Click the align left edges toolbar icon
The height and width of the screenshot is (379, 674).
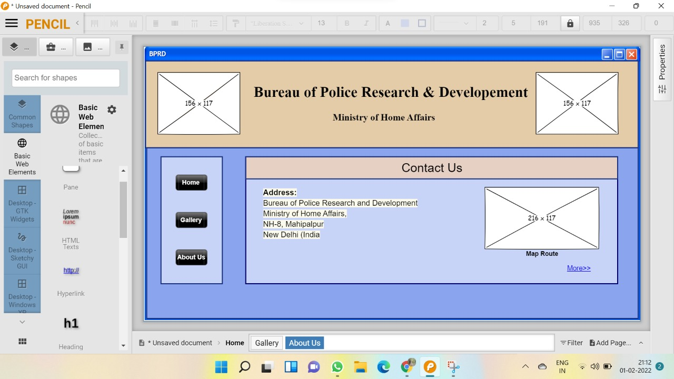tap(95, 23)
